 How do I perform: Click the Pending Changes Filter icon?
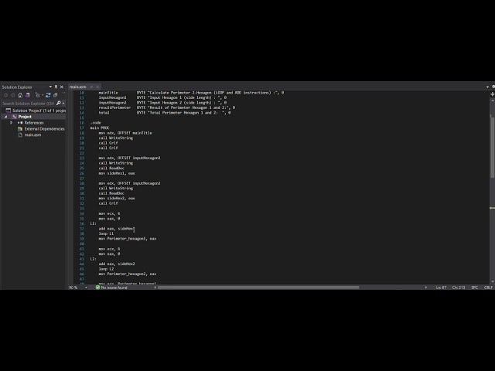38,95
